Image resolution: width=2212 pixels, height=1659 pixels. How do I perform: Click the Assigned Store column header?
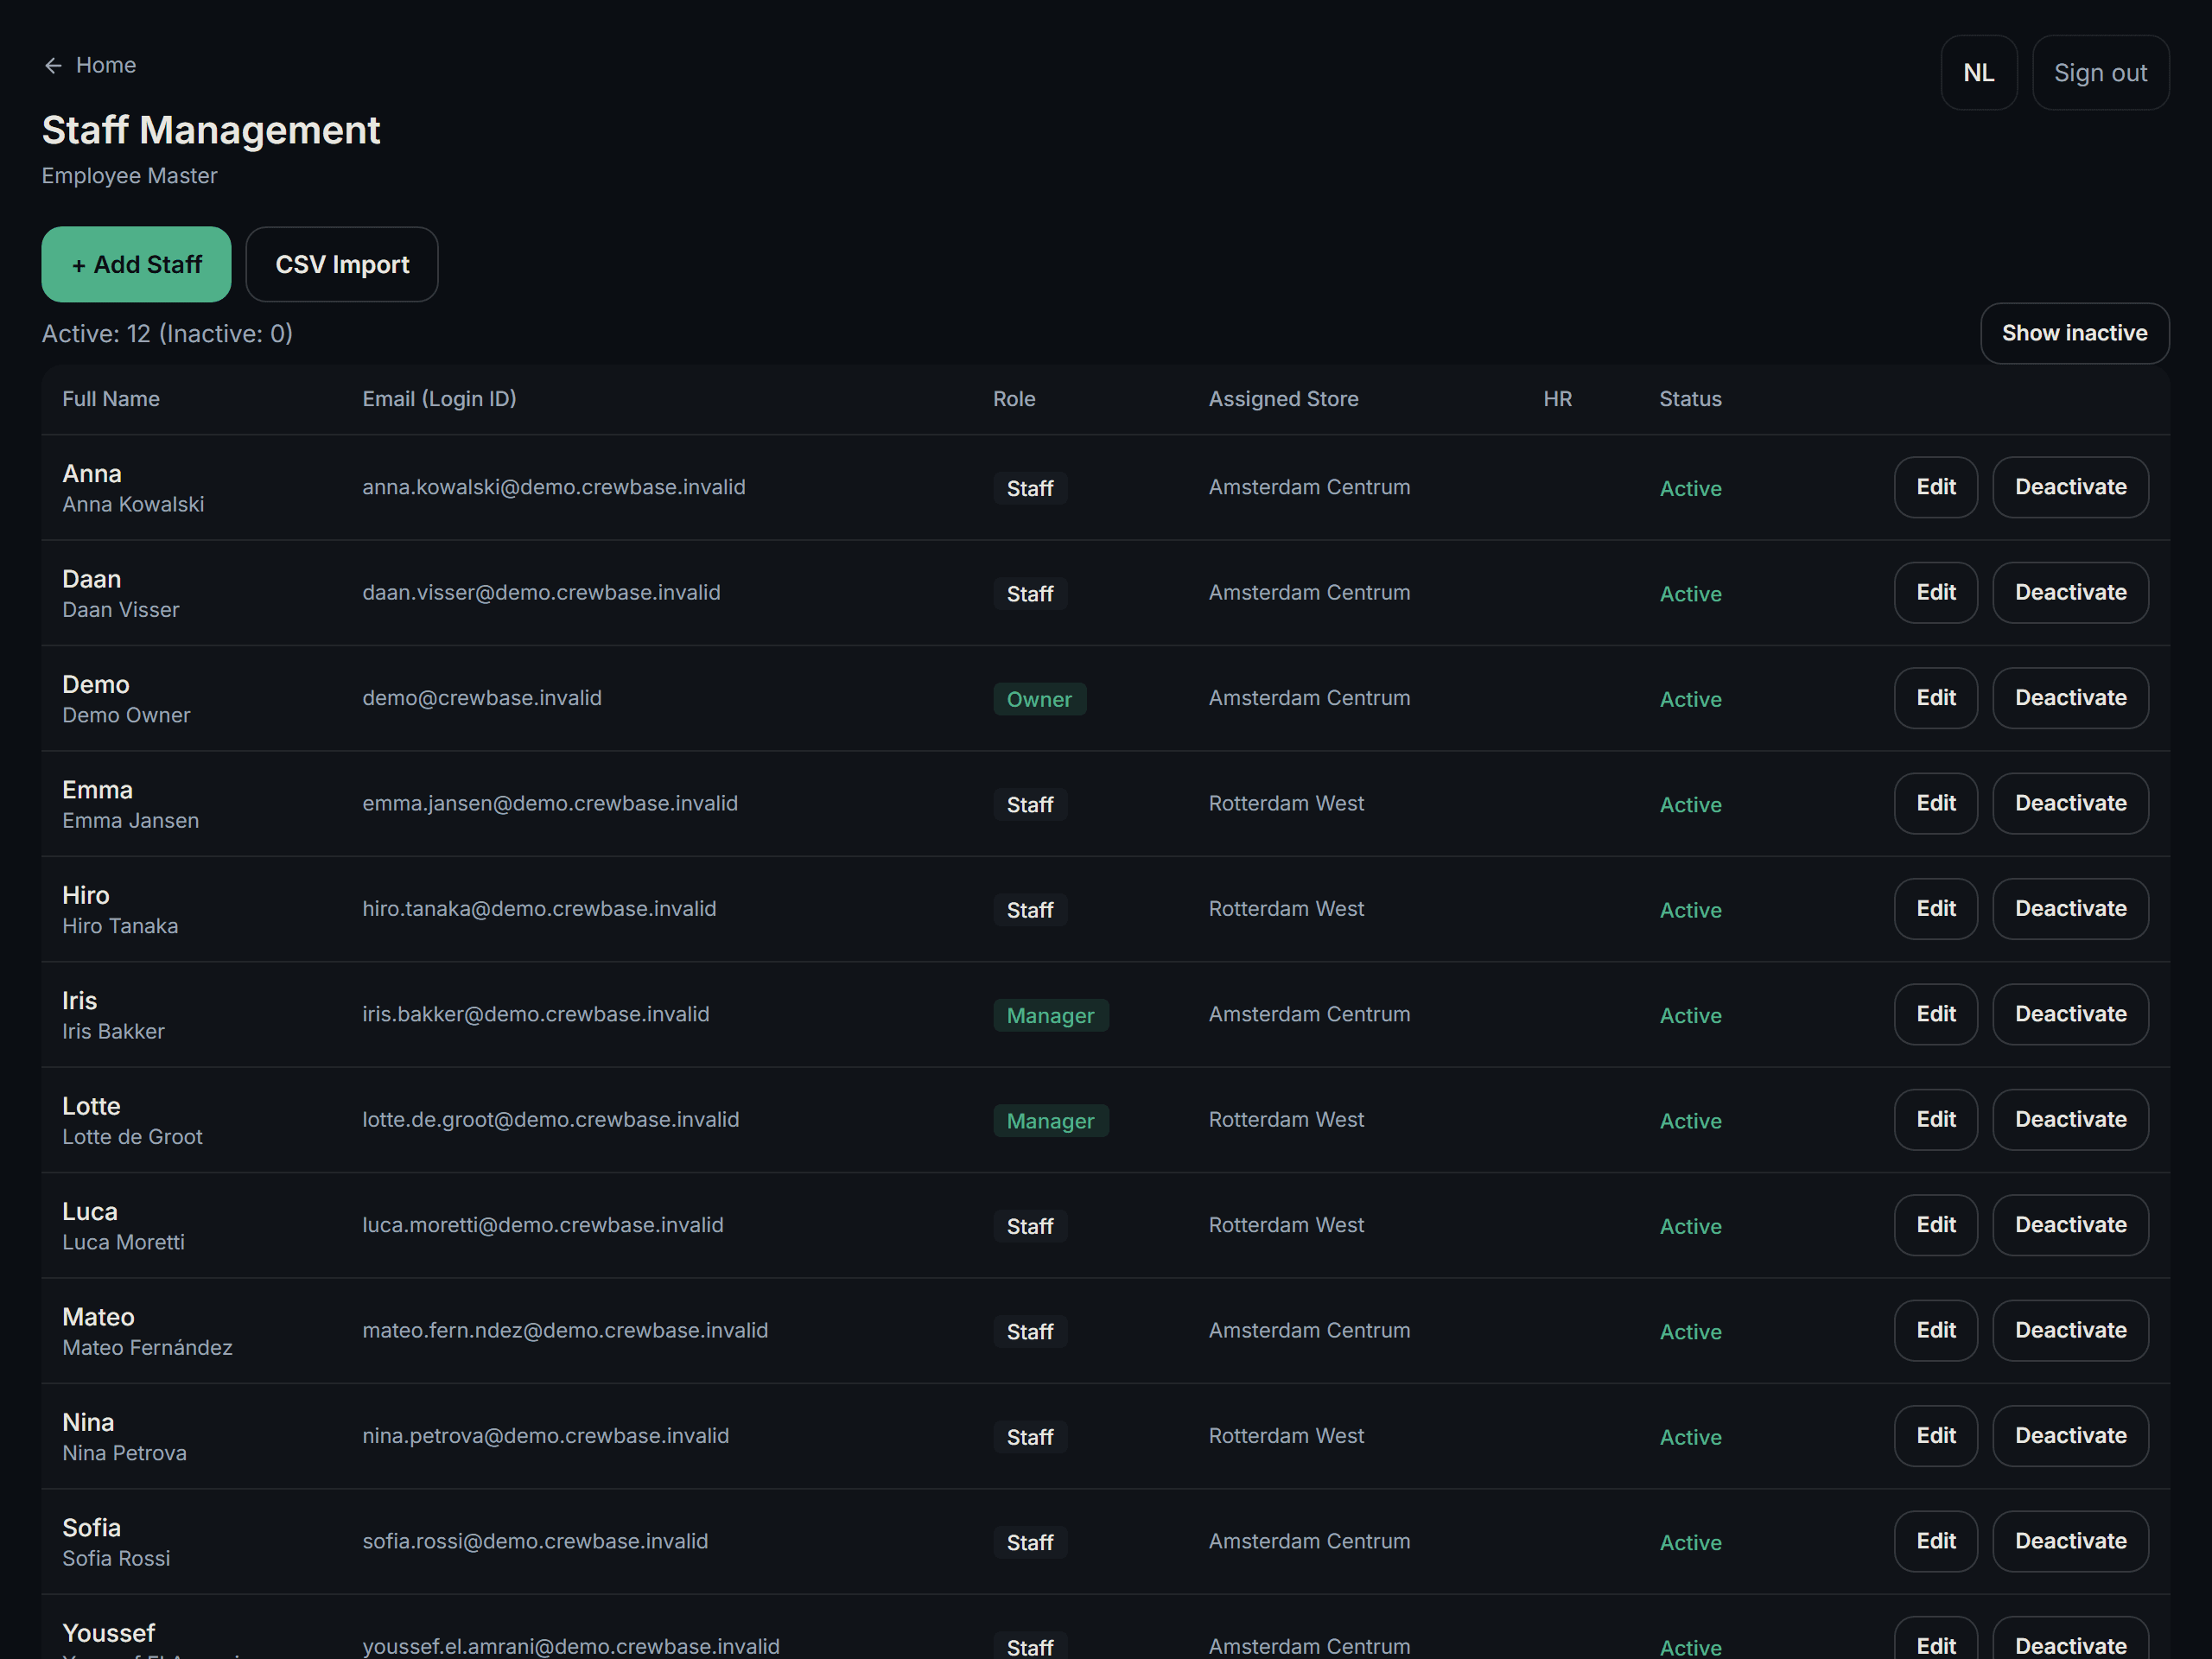(x=1283, y=399)
